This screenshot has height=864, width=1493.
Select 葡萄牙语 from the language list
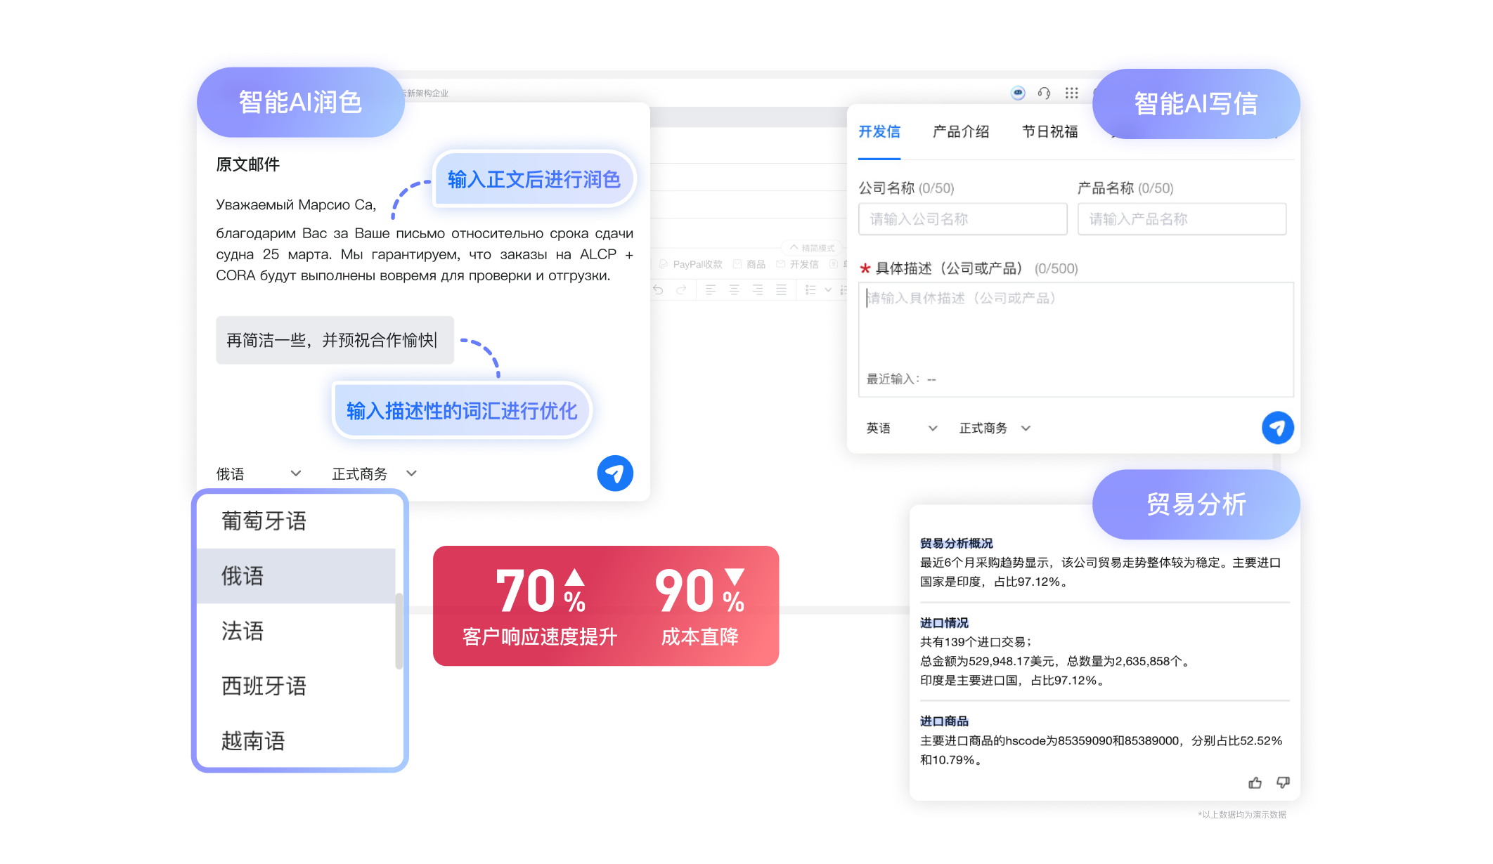(x=264, y=521)
